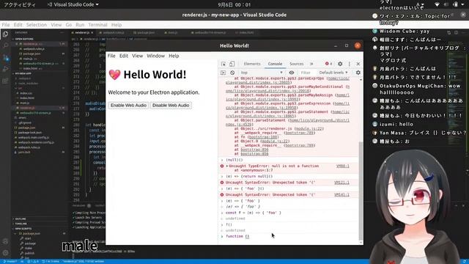Open the Extensions view in activity bar

[5, 81]
